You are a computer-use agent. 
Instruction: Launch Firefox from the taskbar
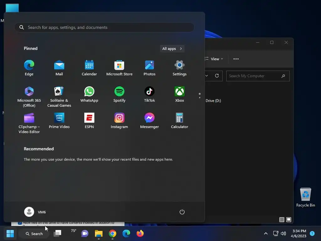click(140, 233)
